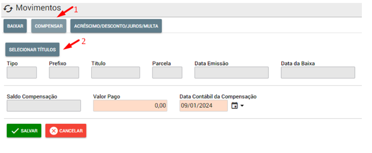372x153 pixels.
Task: Click the Data da Baixa field
Action: [x=318, y=72]
